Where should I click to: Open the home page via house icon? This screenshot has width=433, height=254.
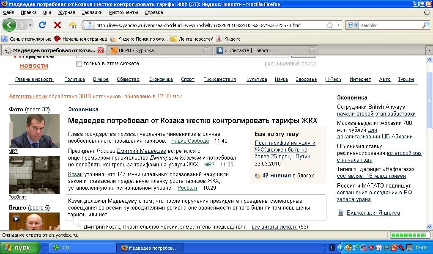[x=73, y=25]
